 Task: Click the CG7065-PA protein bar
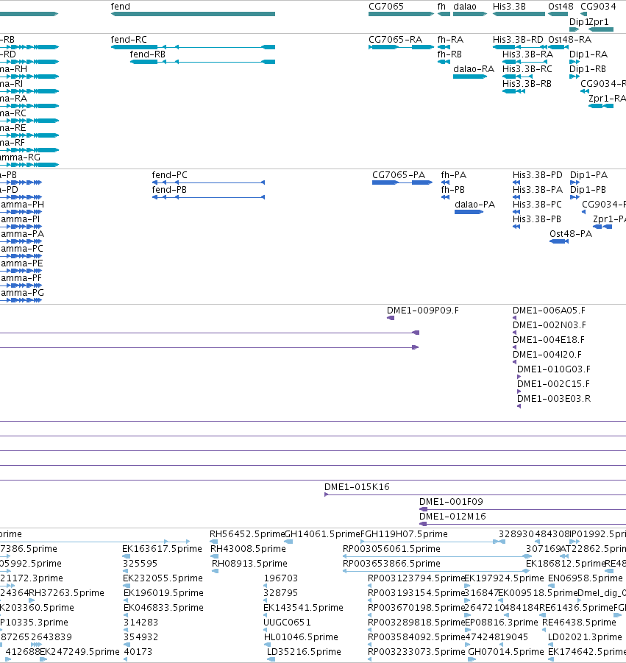pyautogui.click(x=402, y=182)
